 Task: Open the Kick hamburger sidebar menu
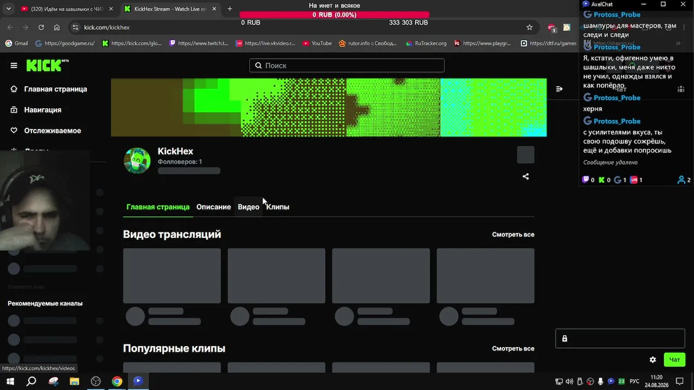point(14,66)
